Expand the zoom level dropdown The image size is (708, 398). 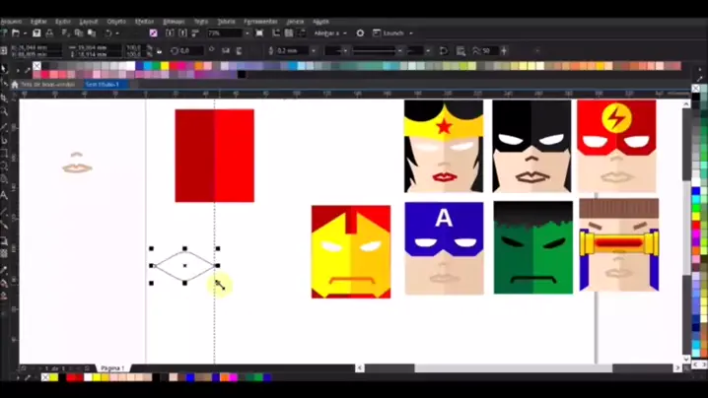[x=247, y=33]
